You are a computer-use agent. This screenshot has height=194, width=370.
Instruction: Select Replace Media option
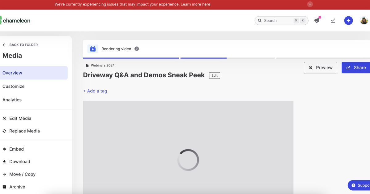(x=24, y=131)
